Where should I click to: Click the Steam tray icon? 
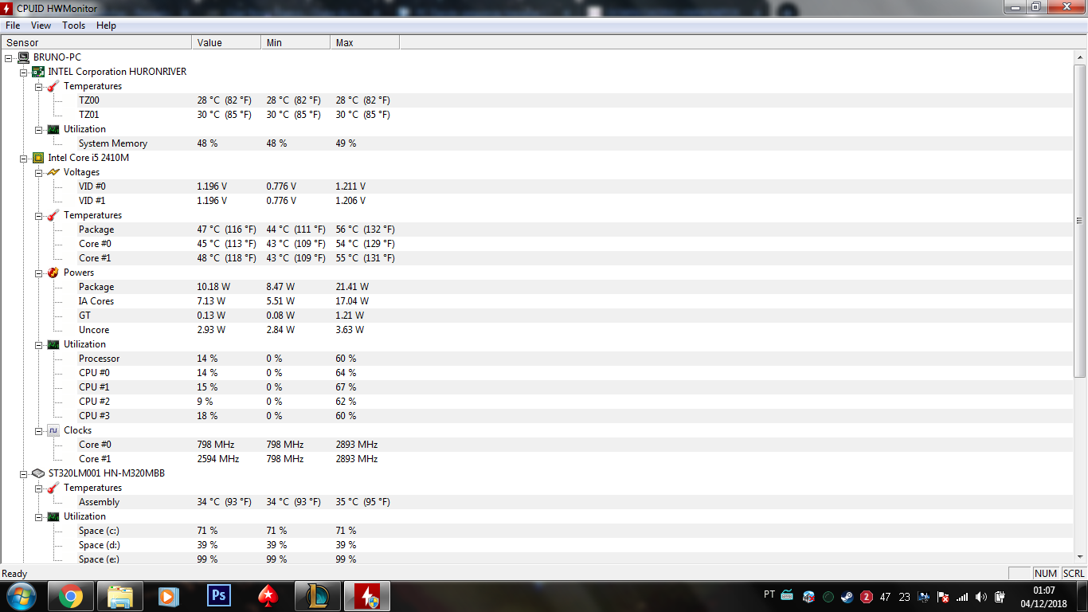tap(846, 596)
